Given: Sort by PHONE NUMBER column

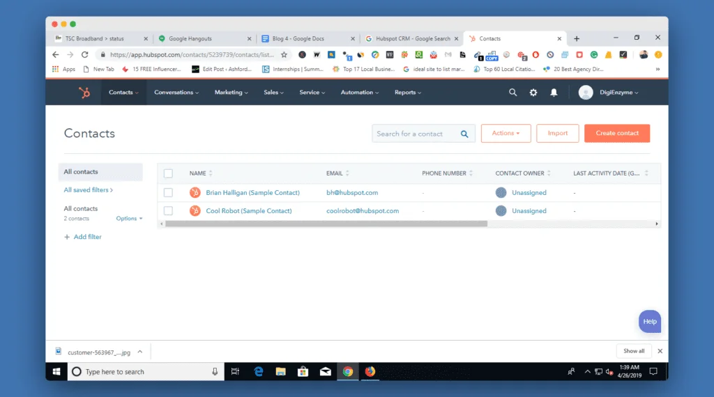Looking at the screenshot, I should click(447, 173).
